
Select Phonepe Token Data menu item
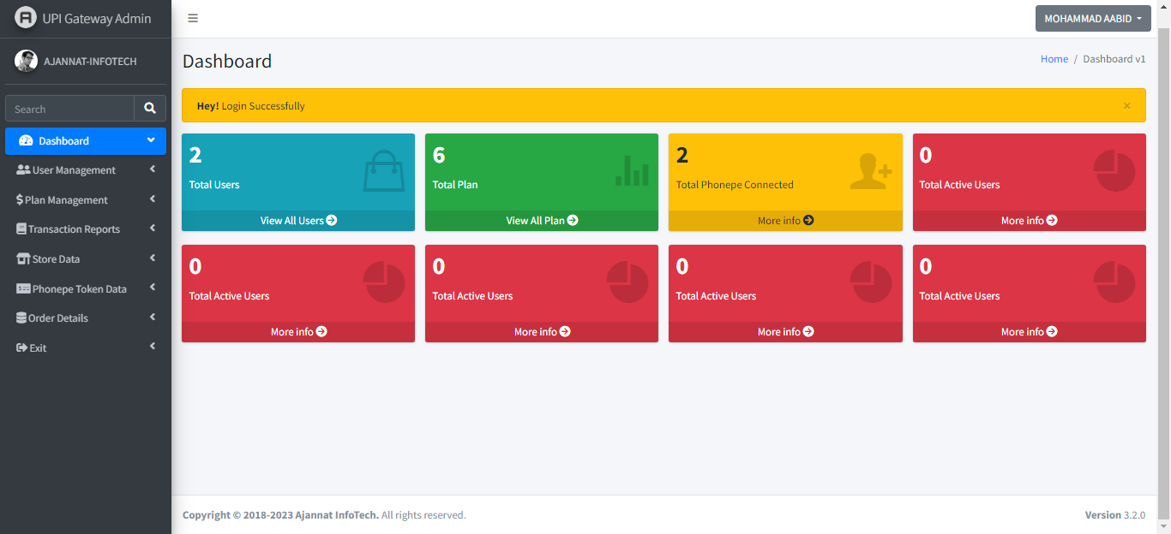[79, 288]
